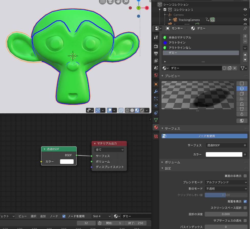Enable サブサーフェスの透光 checkbox
This screenshot has width=250, height=229.
(x=245, y=220)
